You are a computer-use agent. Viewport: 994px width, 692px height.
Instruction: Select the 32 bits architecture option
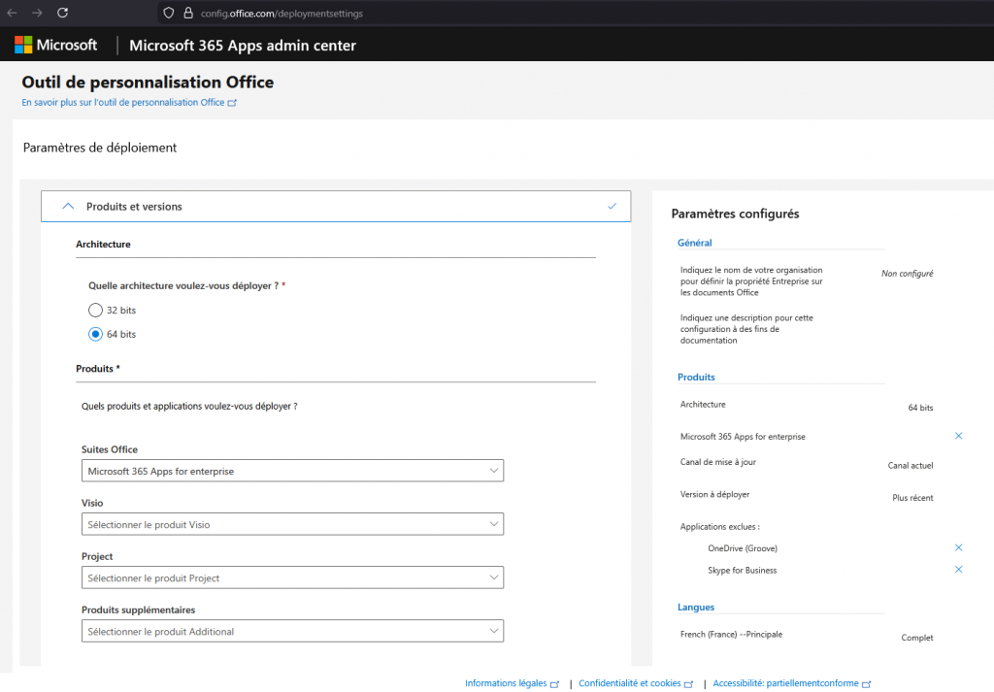95,310
